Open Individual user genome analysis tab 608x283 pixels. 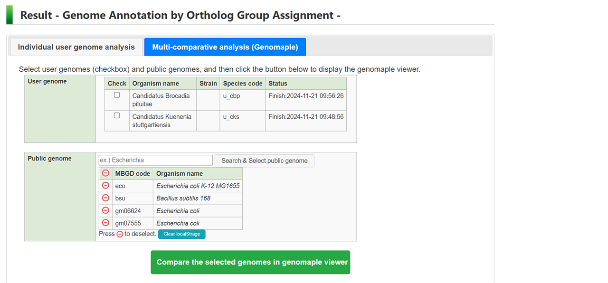(x=76, y=47)
